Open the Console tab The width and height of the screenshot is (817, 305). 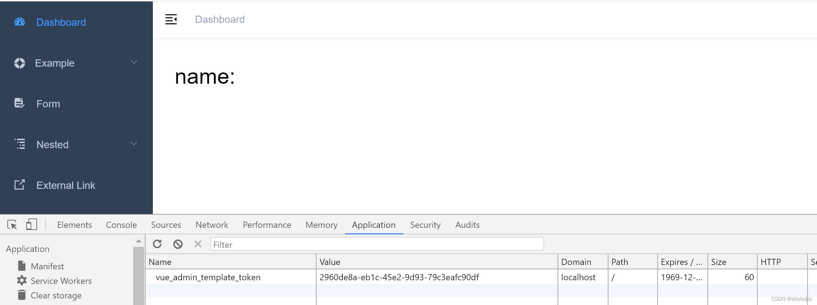(x=121, y=225)
